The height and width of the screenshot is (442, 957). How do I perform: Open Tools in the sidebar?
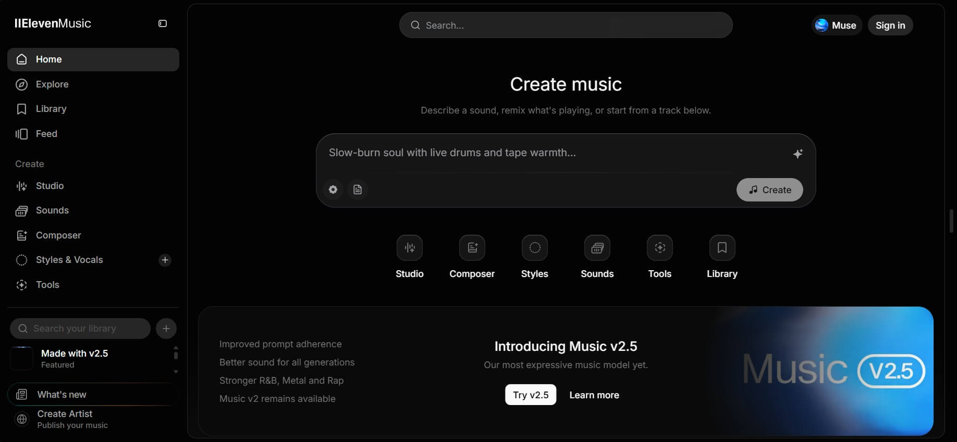93,285
